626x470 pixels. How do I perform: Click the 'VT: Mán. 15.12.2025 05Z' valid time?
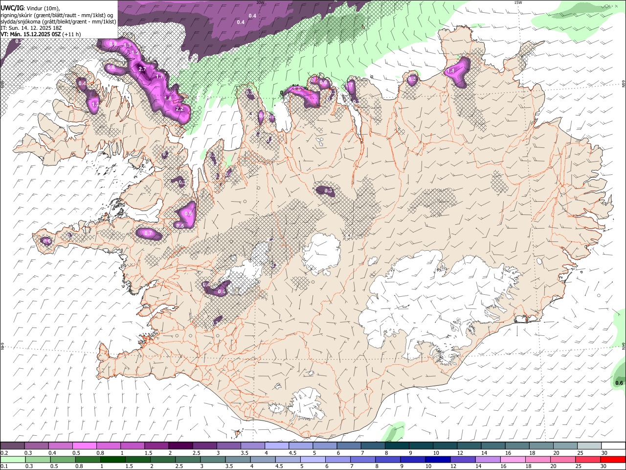(31, 34)
